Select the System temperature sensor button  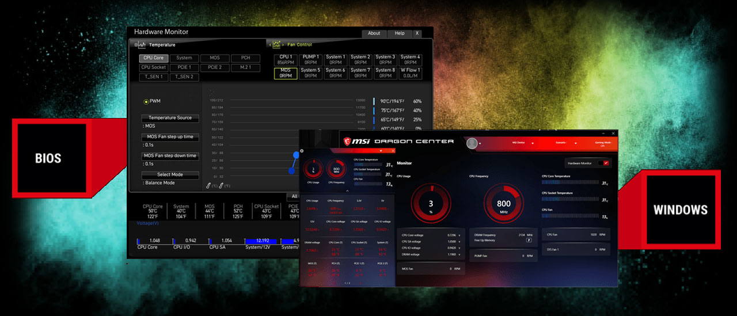tap(184, 58)
